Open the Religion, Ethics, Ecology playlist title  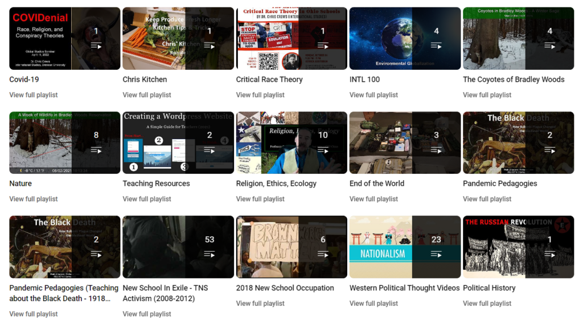point(276,184)
